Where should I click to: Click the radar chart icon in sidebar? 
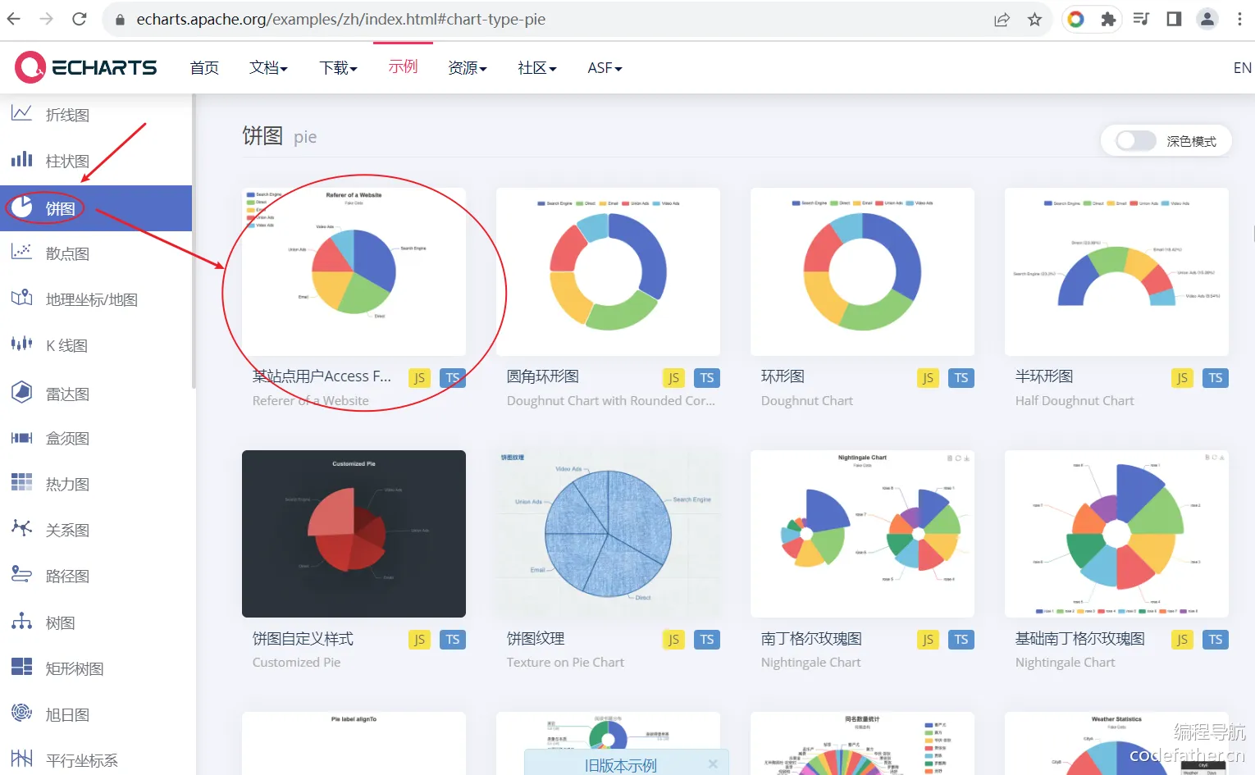coord(21,392)
